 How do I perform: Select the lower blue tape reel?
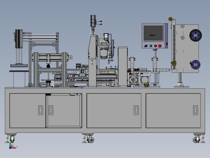(195, 65)
